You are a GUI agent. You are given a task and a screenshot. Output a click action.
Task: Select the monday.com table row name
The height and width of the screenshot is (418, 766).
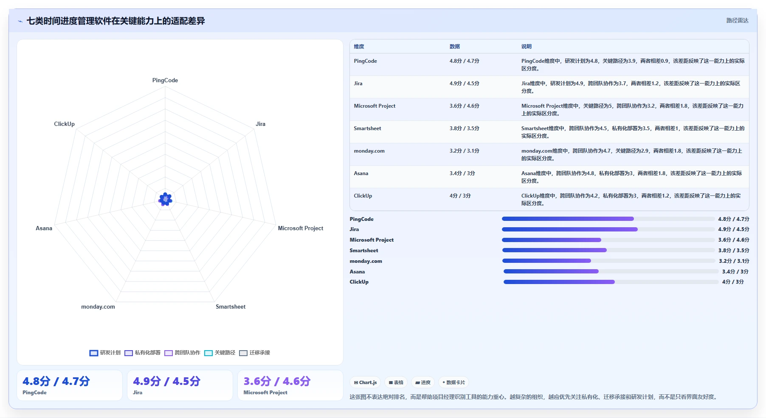369,151
